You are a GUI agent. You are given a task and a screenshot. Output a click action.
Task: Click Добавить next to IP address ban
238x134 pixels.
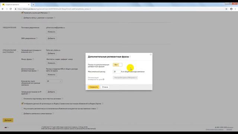pos(51,92)
